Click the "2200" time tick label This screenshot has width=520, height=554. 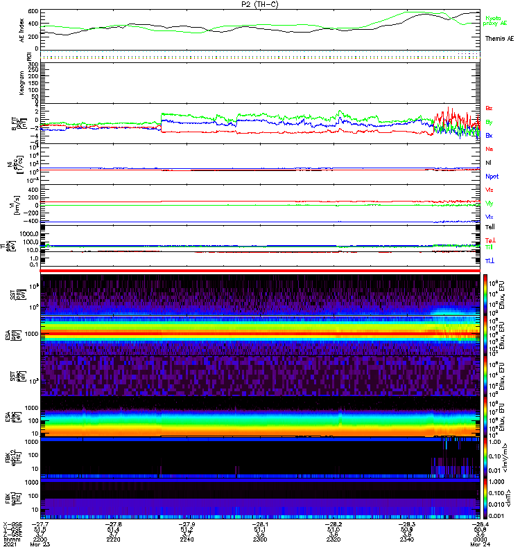point(40,539)
